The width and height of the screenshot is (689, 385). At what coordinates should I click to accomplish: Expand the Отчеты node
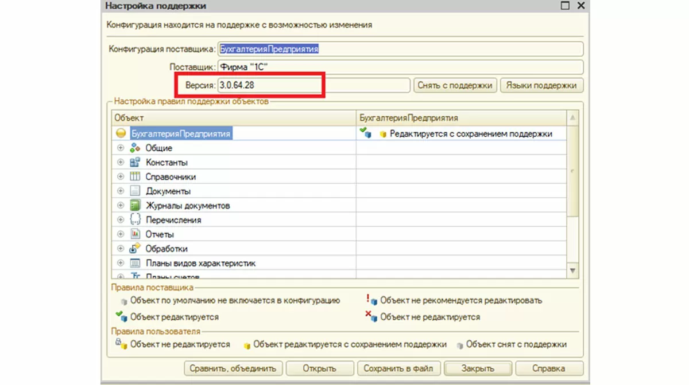click(121, 234)
